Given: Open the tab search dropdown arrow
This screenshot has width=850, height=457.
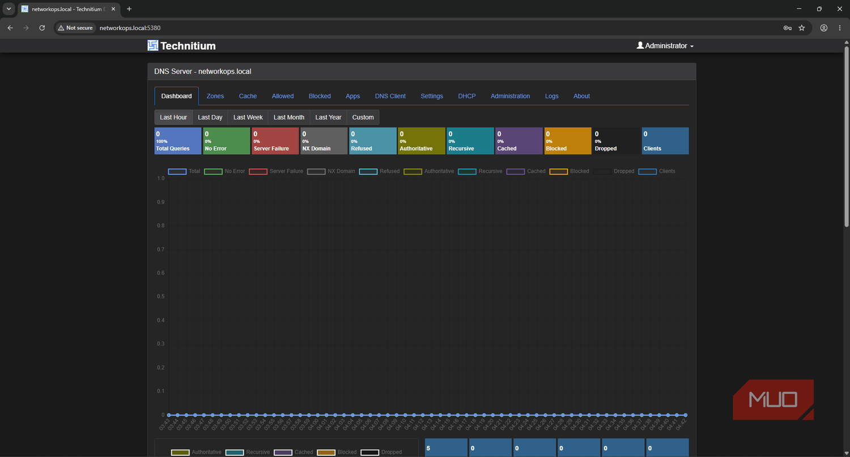Looking at the screenshot, I should (x=8, y=9).
